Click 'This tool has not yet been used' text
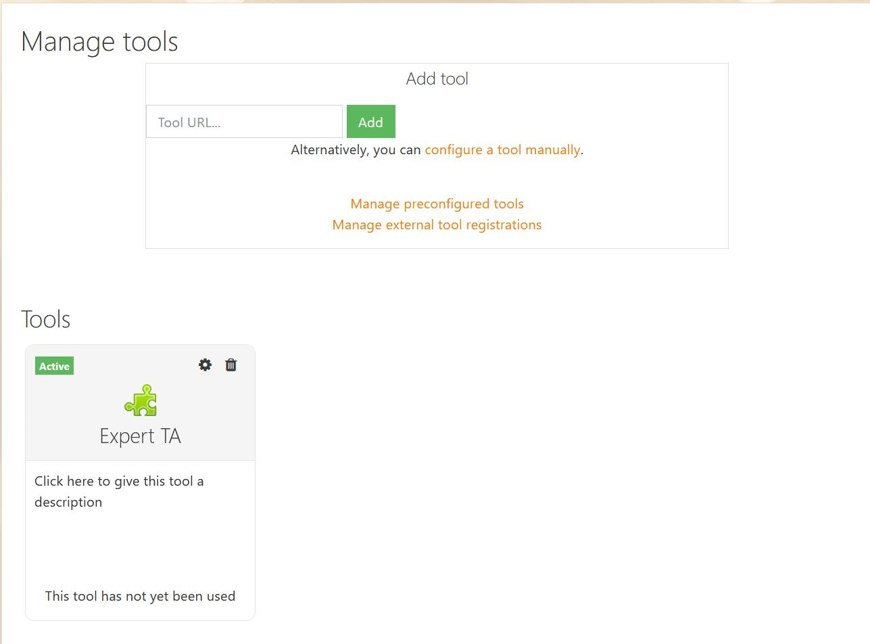 tap(140, 596)
